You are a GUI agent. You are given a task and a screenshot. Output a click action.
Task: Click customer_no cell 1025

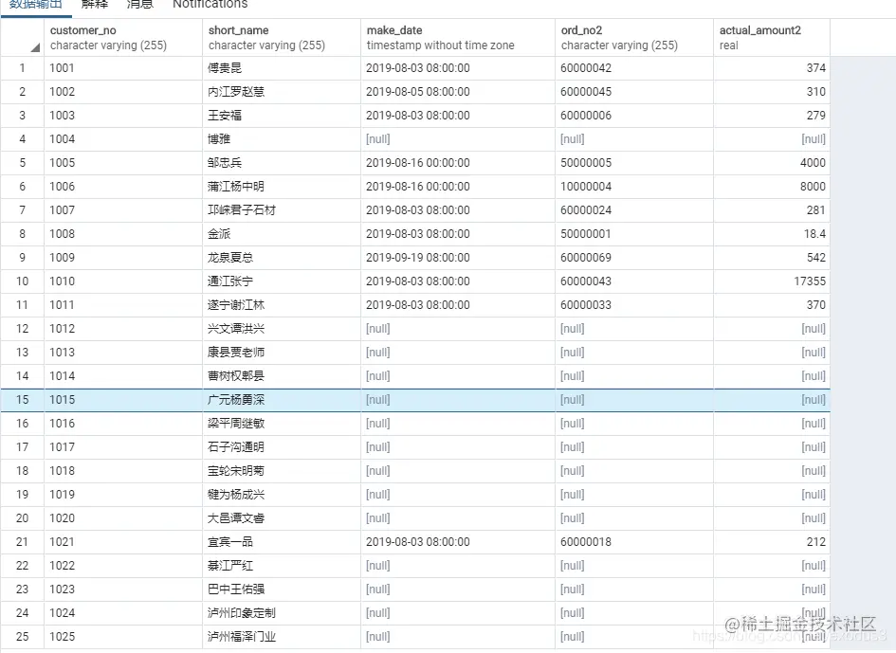[123, 637]
